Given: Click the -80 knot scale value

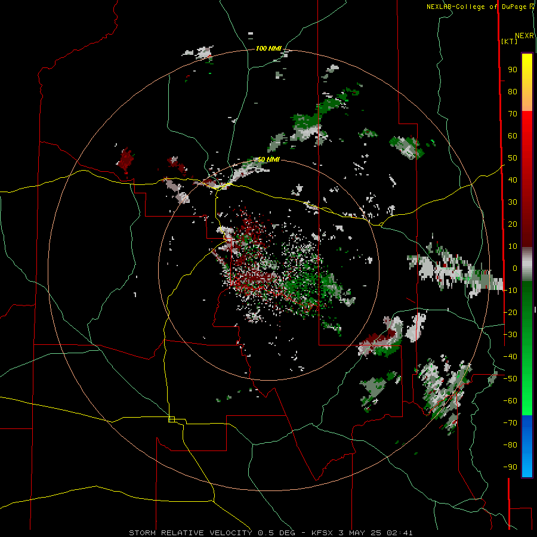Looking at the screenshot, I should click(x=510, y=445).
